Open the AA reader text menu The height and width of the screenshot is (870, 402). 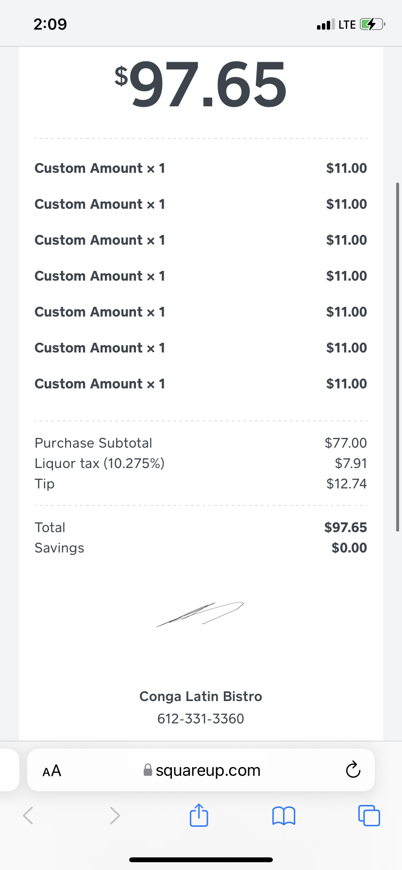click(52, 770)
